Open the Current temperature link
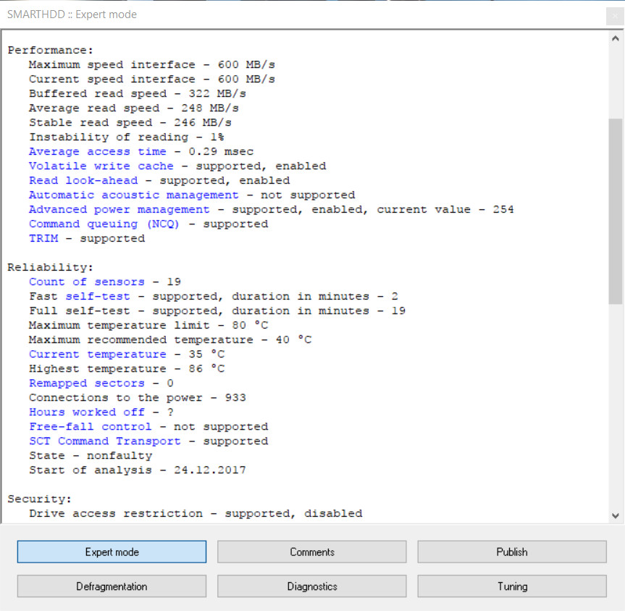This screenshot has width=625, height=611. click(x=97, y=354)
